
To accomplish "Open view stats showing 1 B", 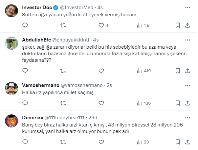I will [143, 25].
